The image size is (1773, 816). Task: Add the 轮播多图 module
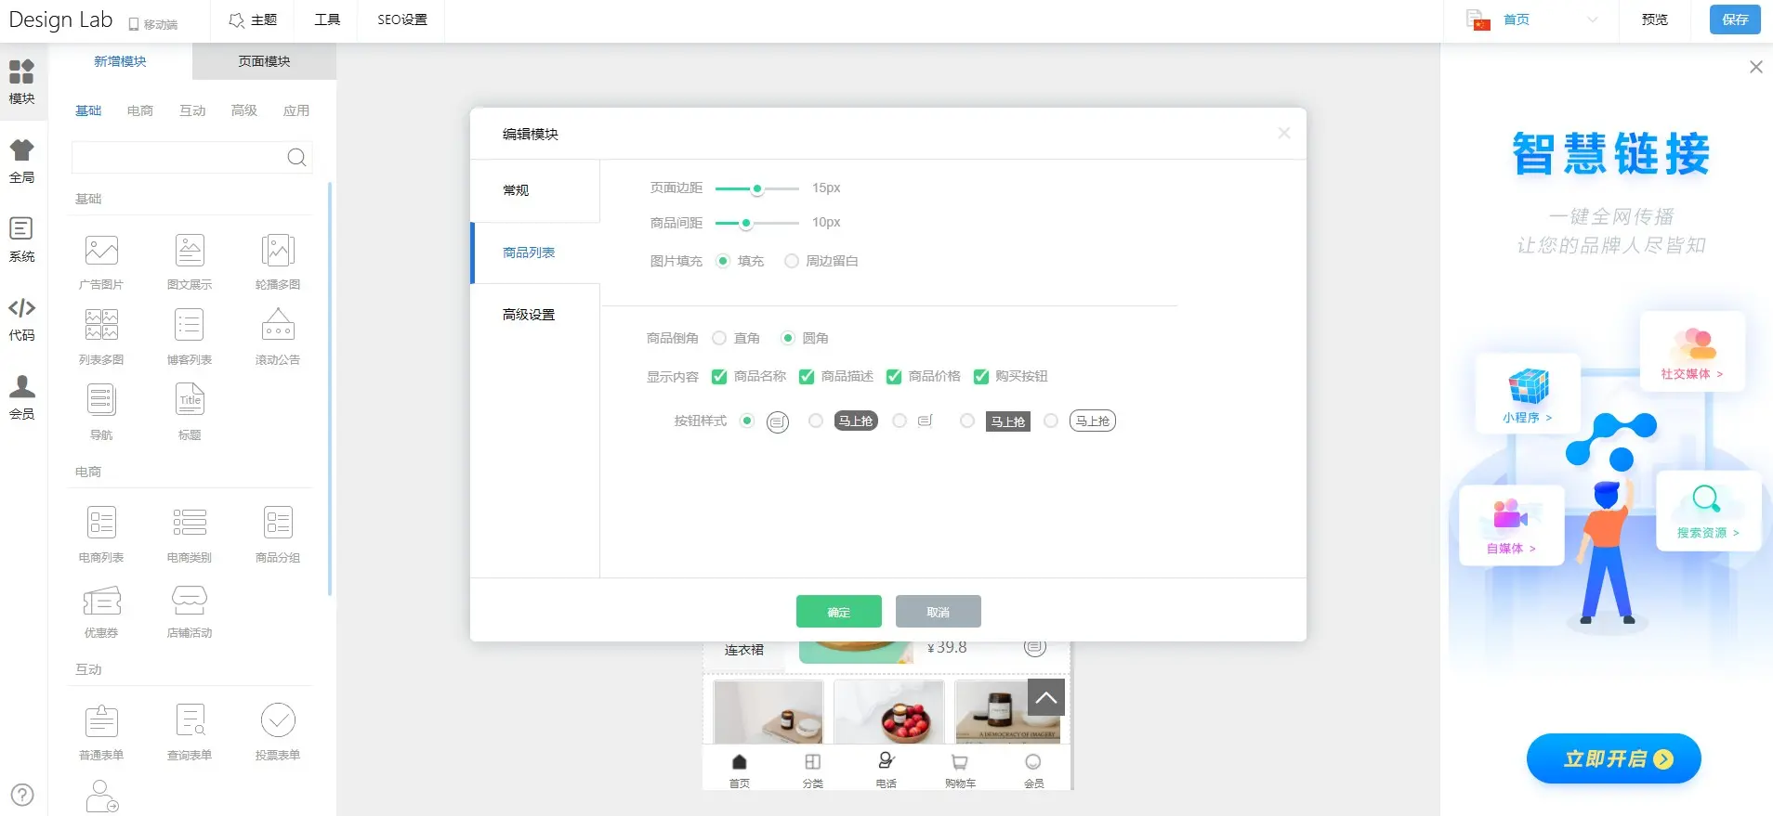[278, 261]
